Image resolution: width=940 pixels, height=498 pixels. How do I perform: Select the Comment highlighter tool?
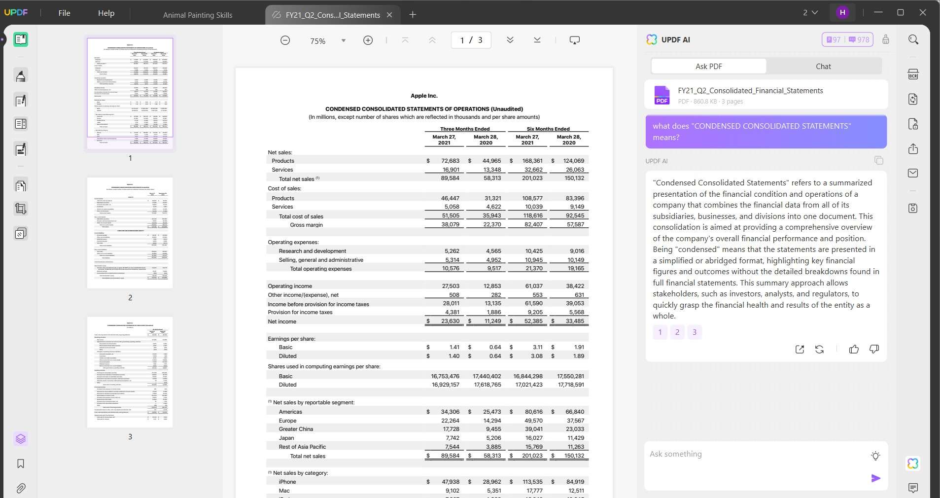click(x=21, y=76)
